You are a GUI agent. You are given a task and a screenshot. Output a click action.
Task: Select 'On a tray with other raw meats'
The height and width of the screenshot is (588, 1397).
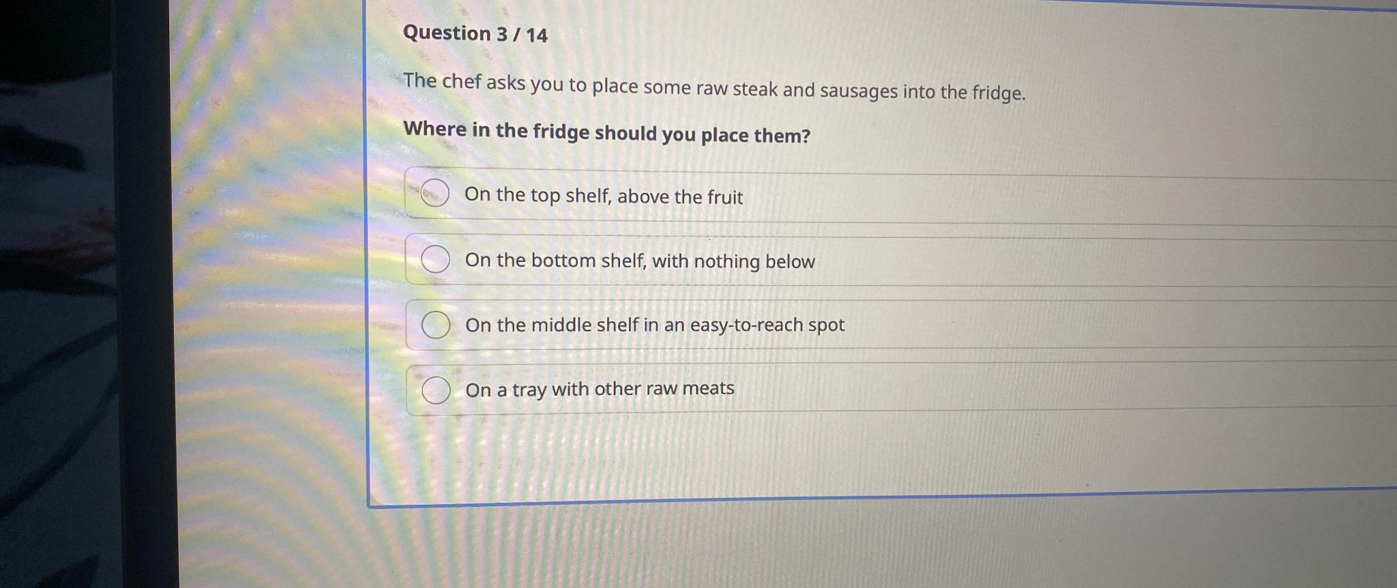tap(437, 390)
